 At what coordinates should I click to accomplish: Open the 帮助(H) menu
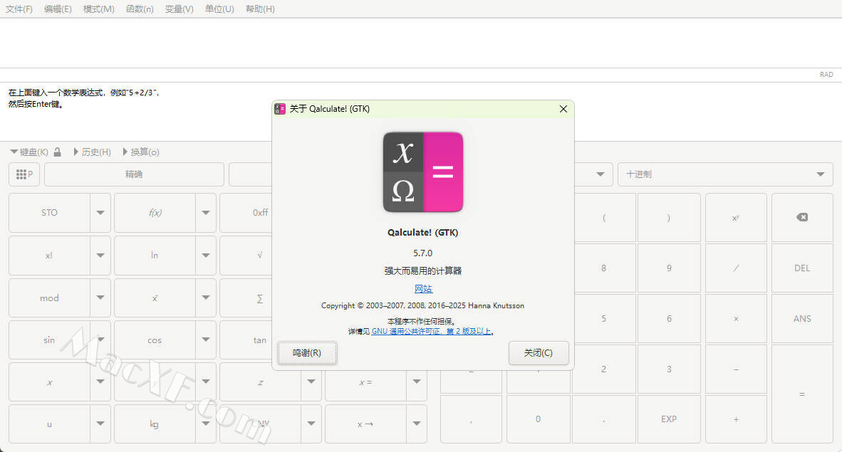coord(260,9)
